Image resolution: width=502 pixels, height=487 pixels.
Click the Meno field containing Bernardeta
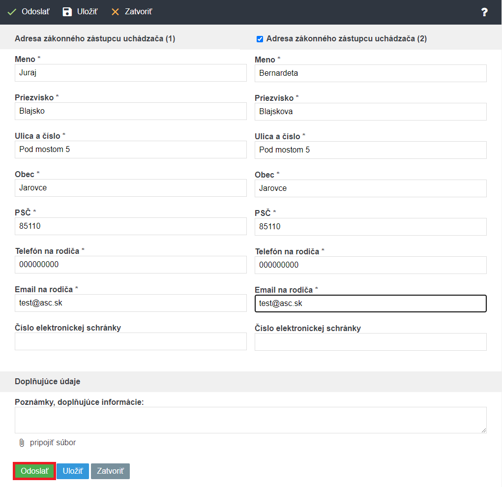point(370,73)
